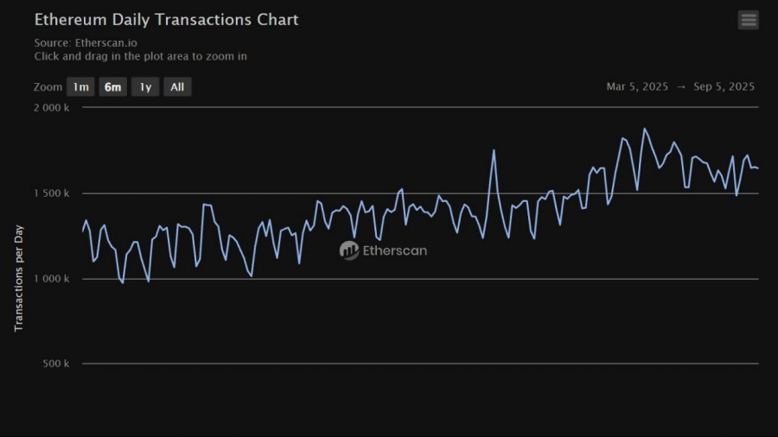Click the Etherscan watermark text
The width and height of the screenshot is (778, 437).
(x=395, y=251)
